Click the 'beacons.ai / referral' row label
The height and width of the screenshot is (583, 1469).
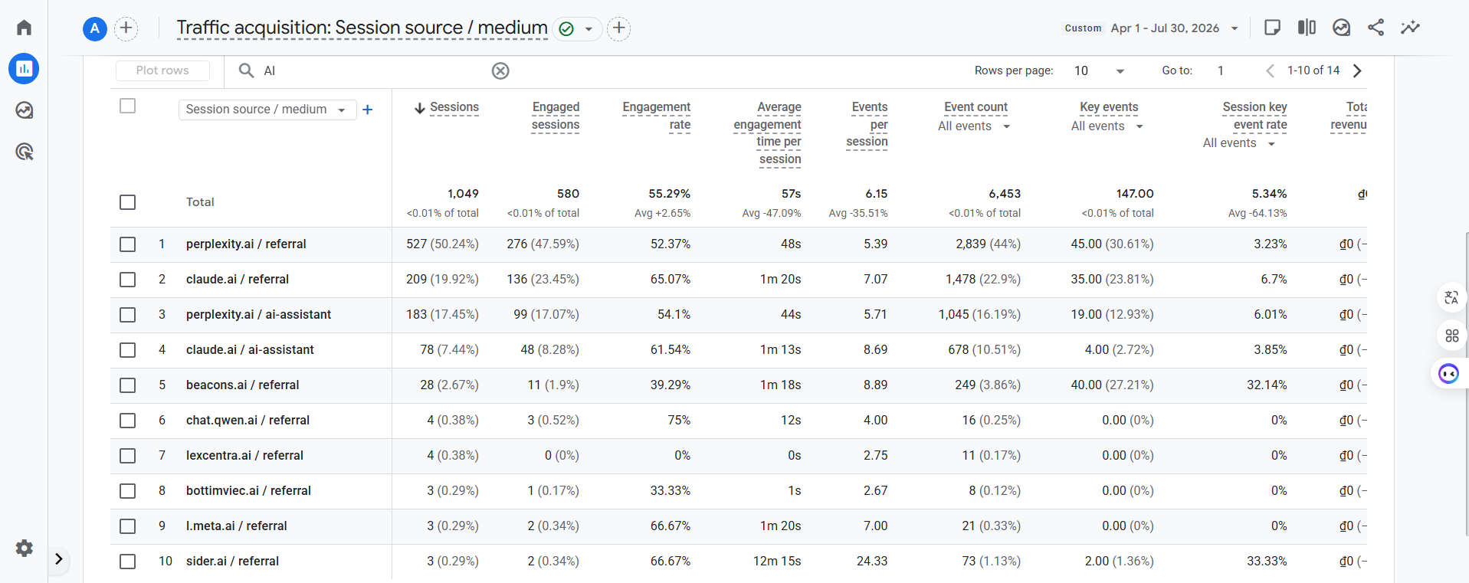pos(242,385)
